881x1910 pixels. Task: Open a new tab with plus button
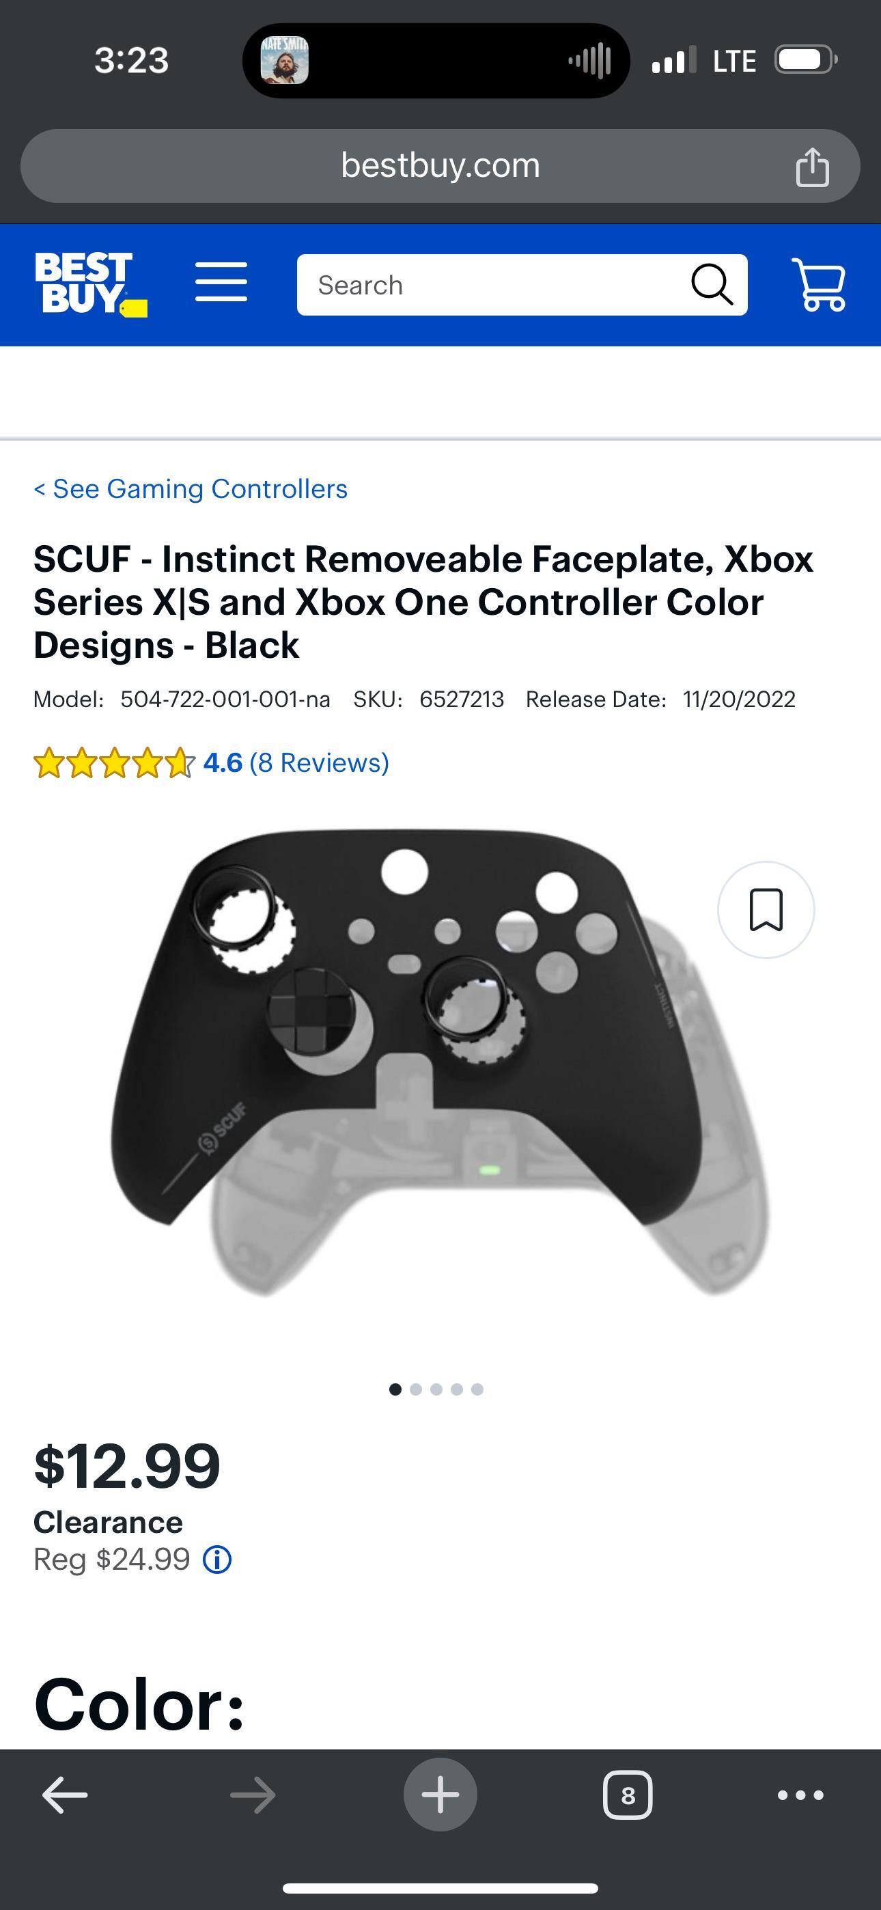click(440, 1795)
